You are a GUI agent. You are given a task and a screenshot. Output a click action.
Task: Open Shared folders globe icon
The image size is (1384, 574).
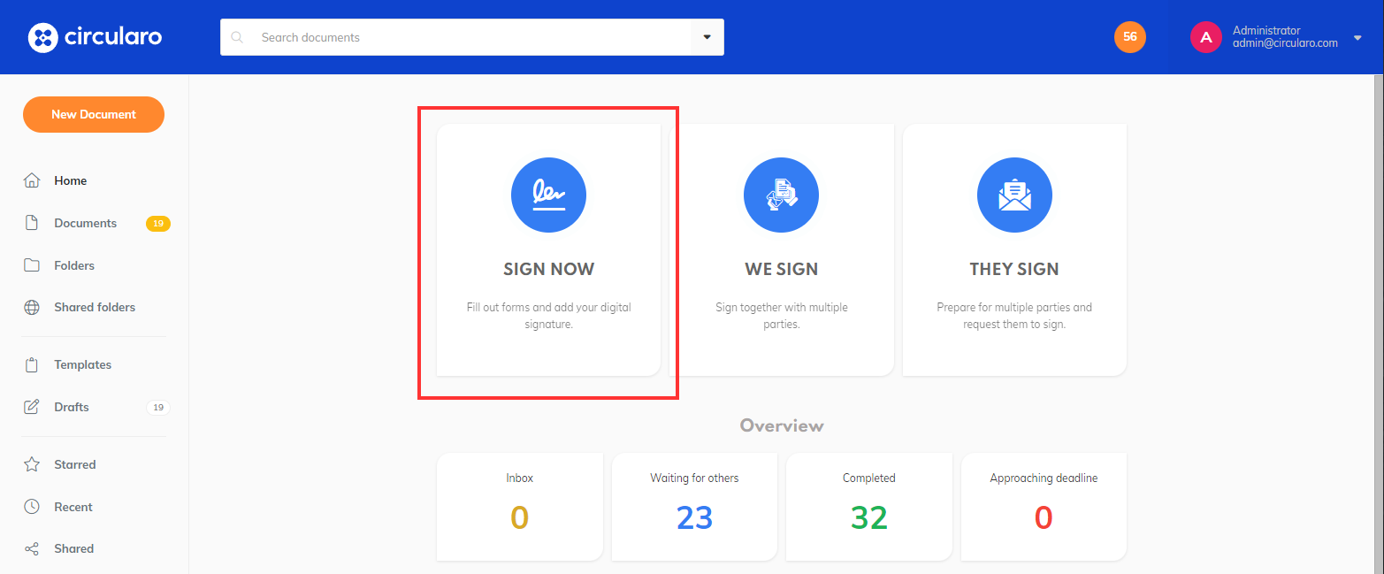pyautogui.click(x=32, y=307)
